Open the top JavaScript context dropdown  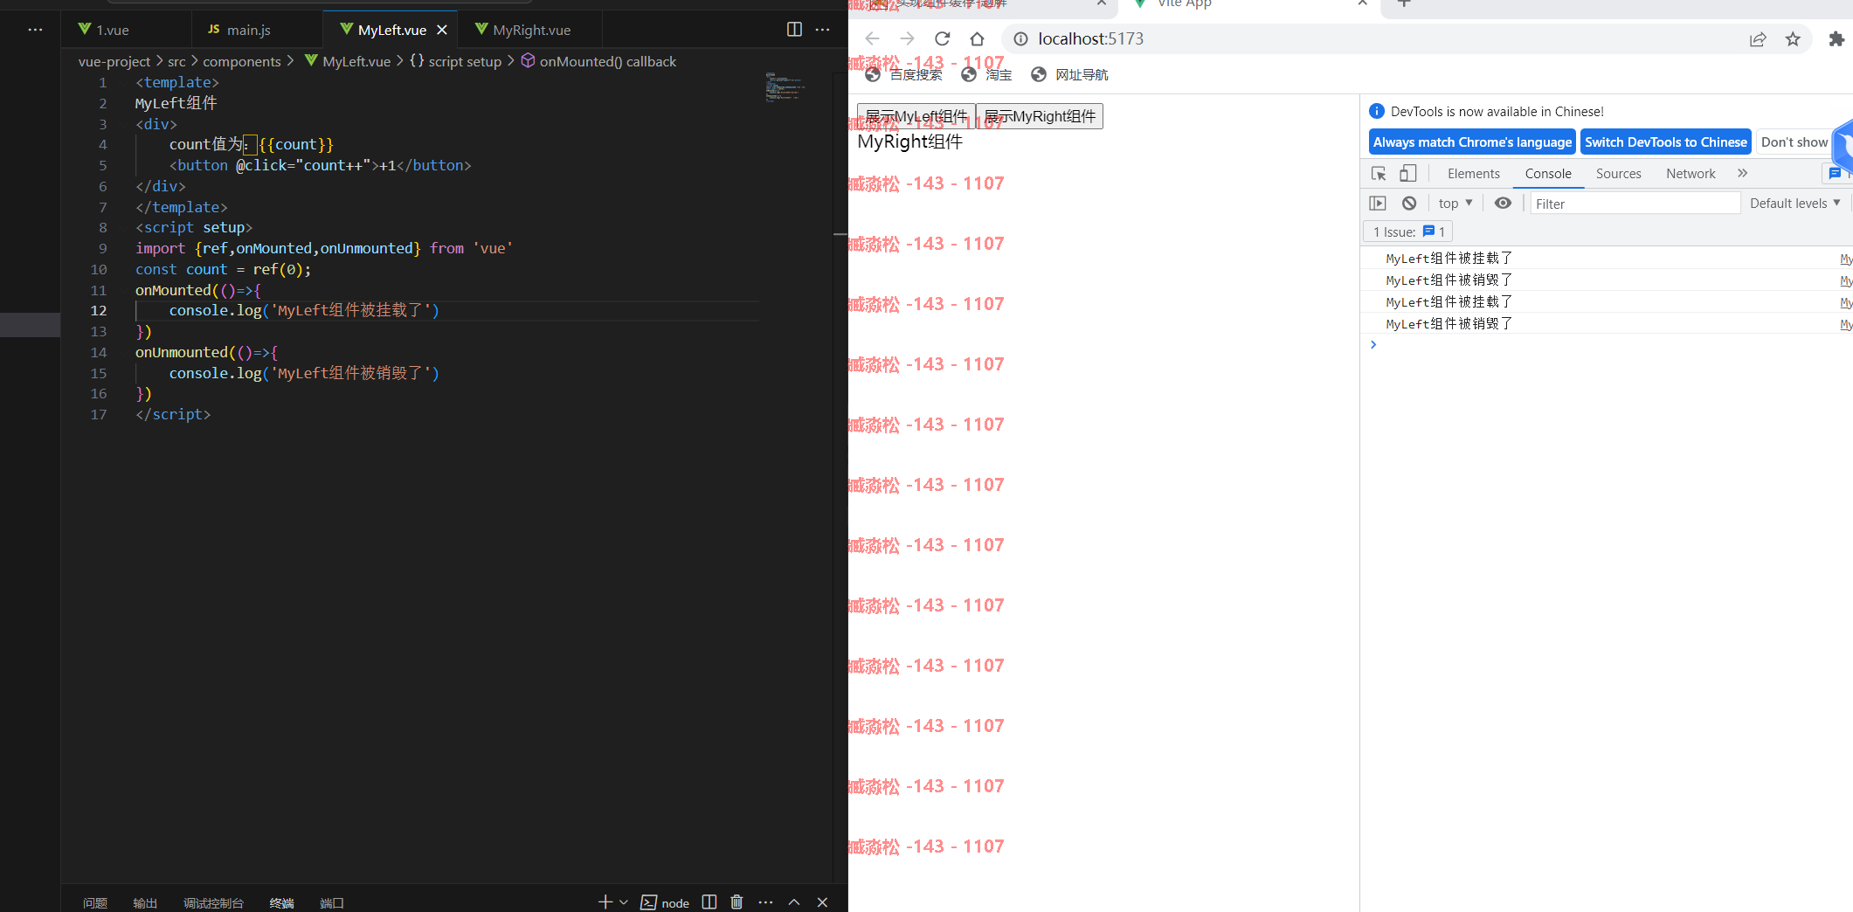click(x=1455, y=203)
